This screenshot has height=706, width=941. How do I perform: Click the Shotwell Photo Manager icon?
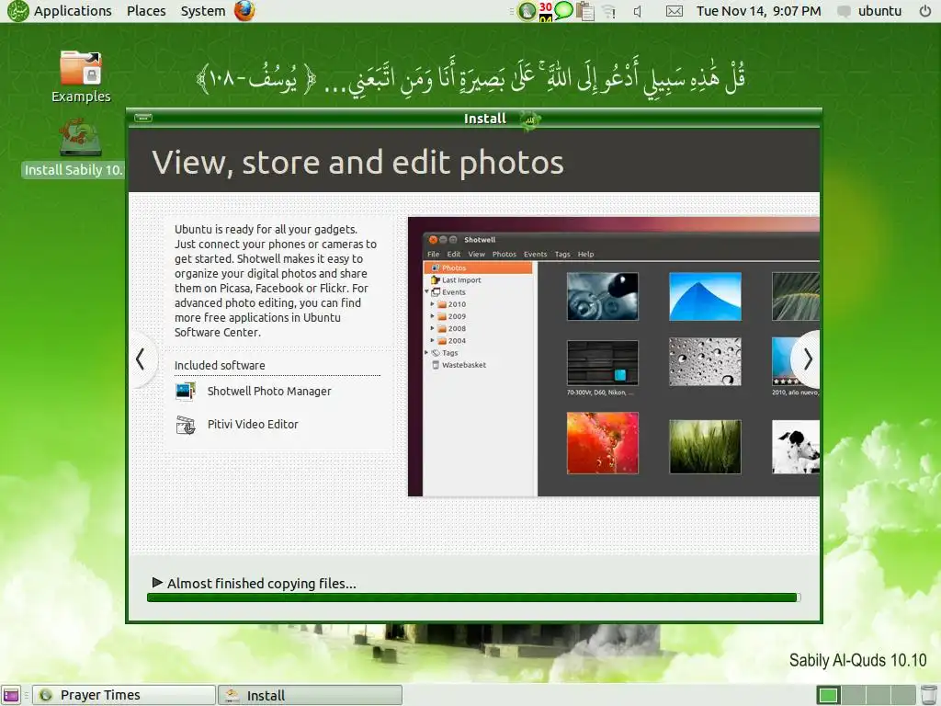click(186, 392)
